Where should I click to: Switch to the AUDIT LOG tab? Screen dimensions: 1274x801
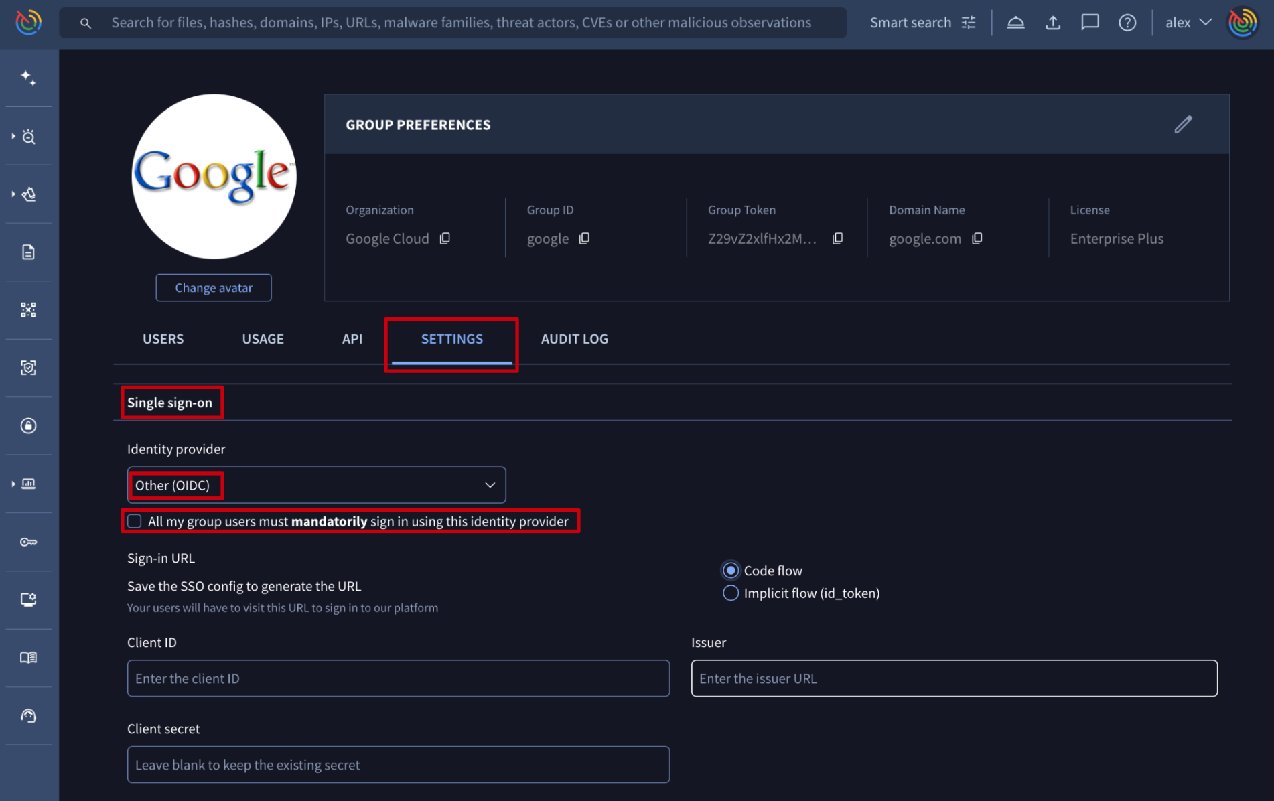[575, 339]
